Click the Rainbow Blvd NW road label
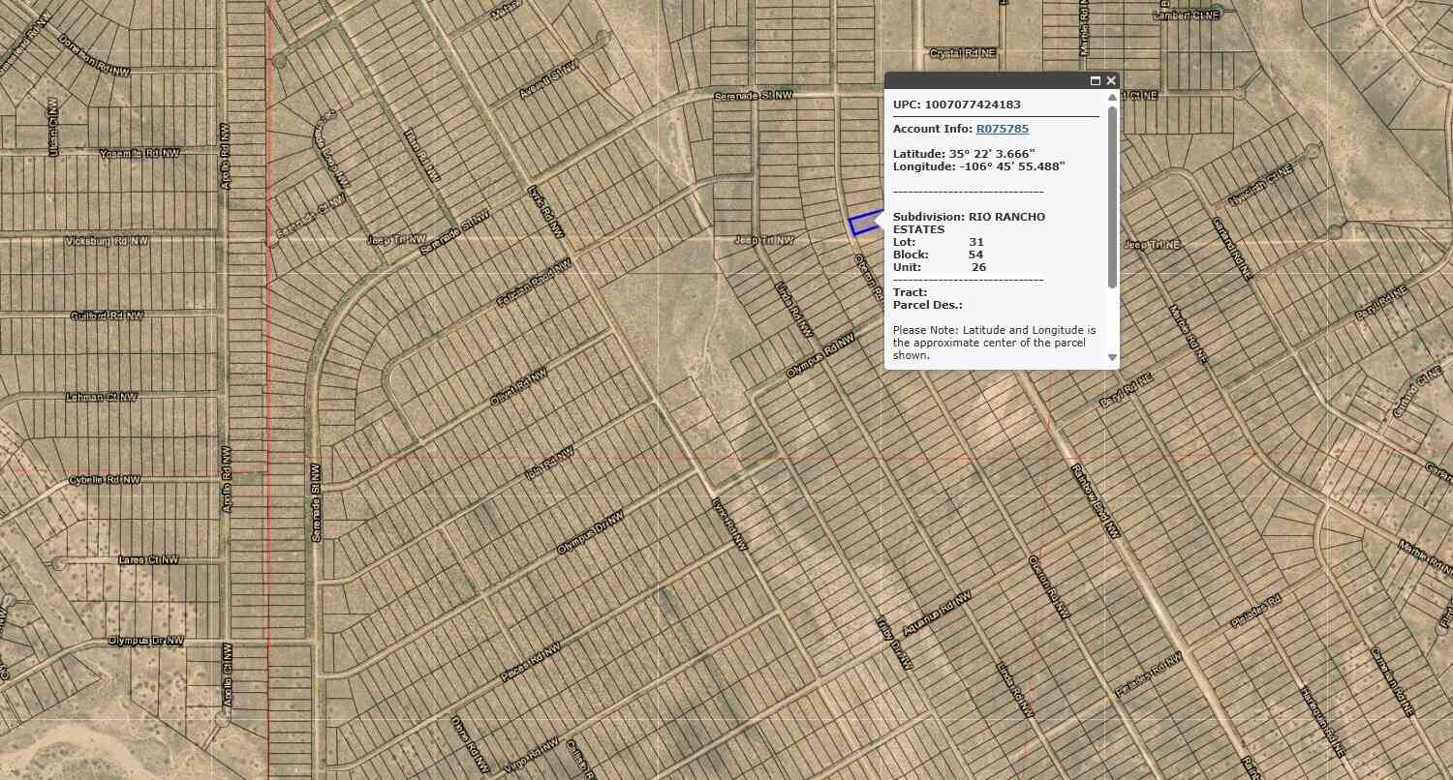The width and height of the screenshot is (1453, 780). click(1095, 500)
